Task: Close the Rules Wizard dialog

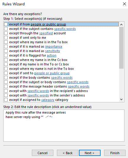Action: point(124,4)
